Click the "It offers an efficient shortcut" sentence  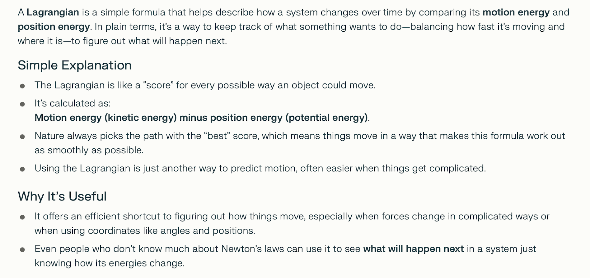pyautogui.click(x=292, y=216)
